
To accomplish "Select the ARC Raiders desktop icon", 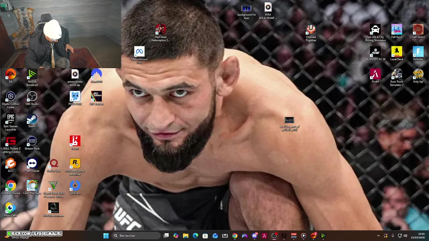I will (96, 98).
